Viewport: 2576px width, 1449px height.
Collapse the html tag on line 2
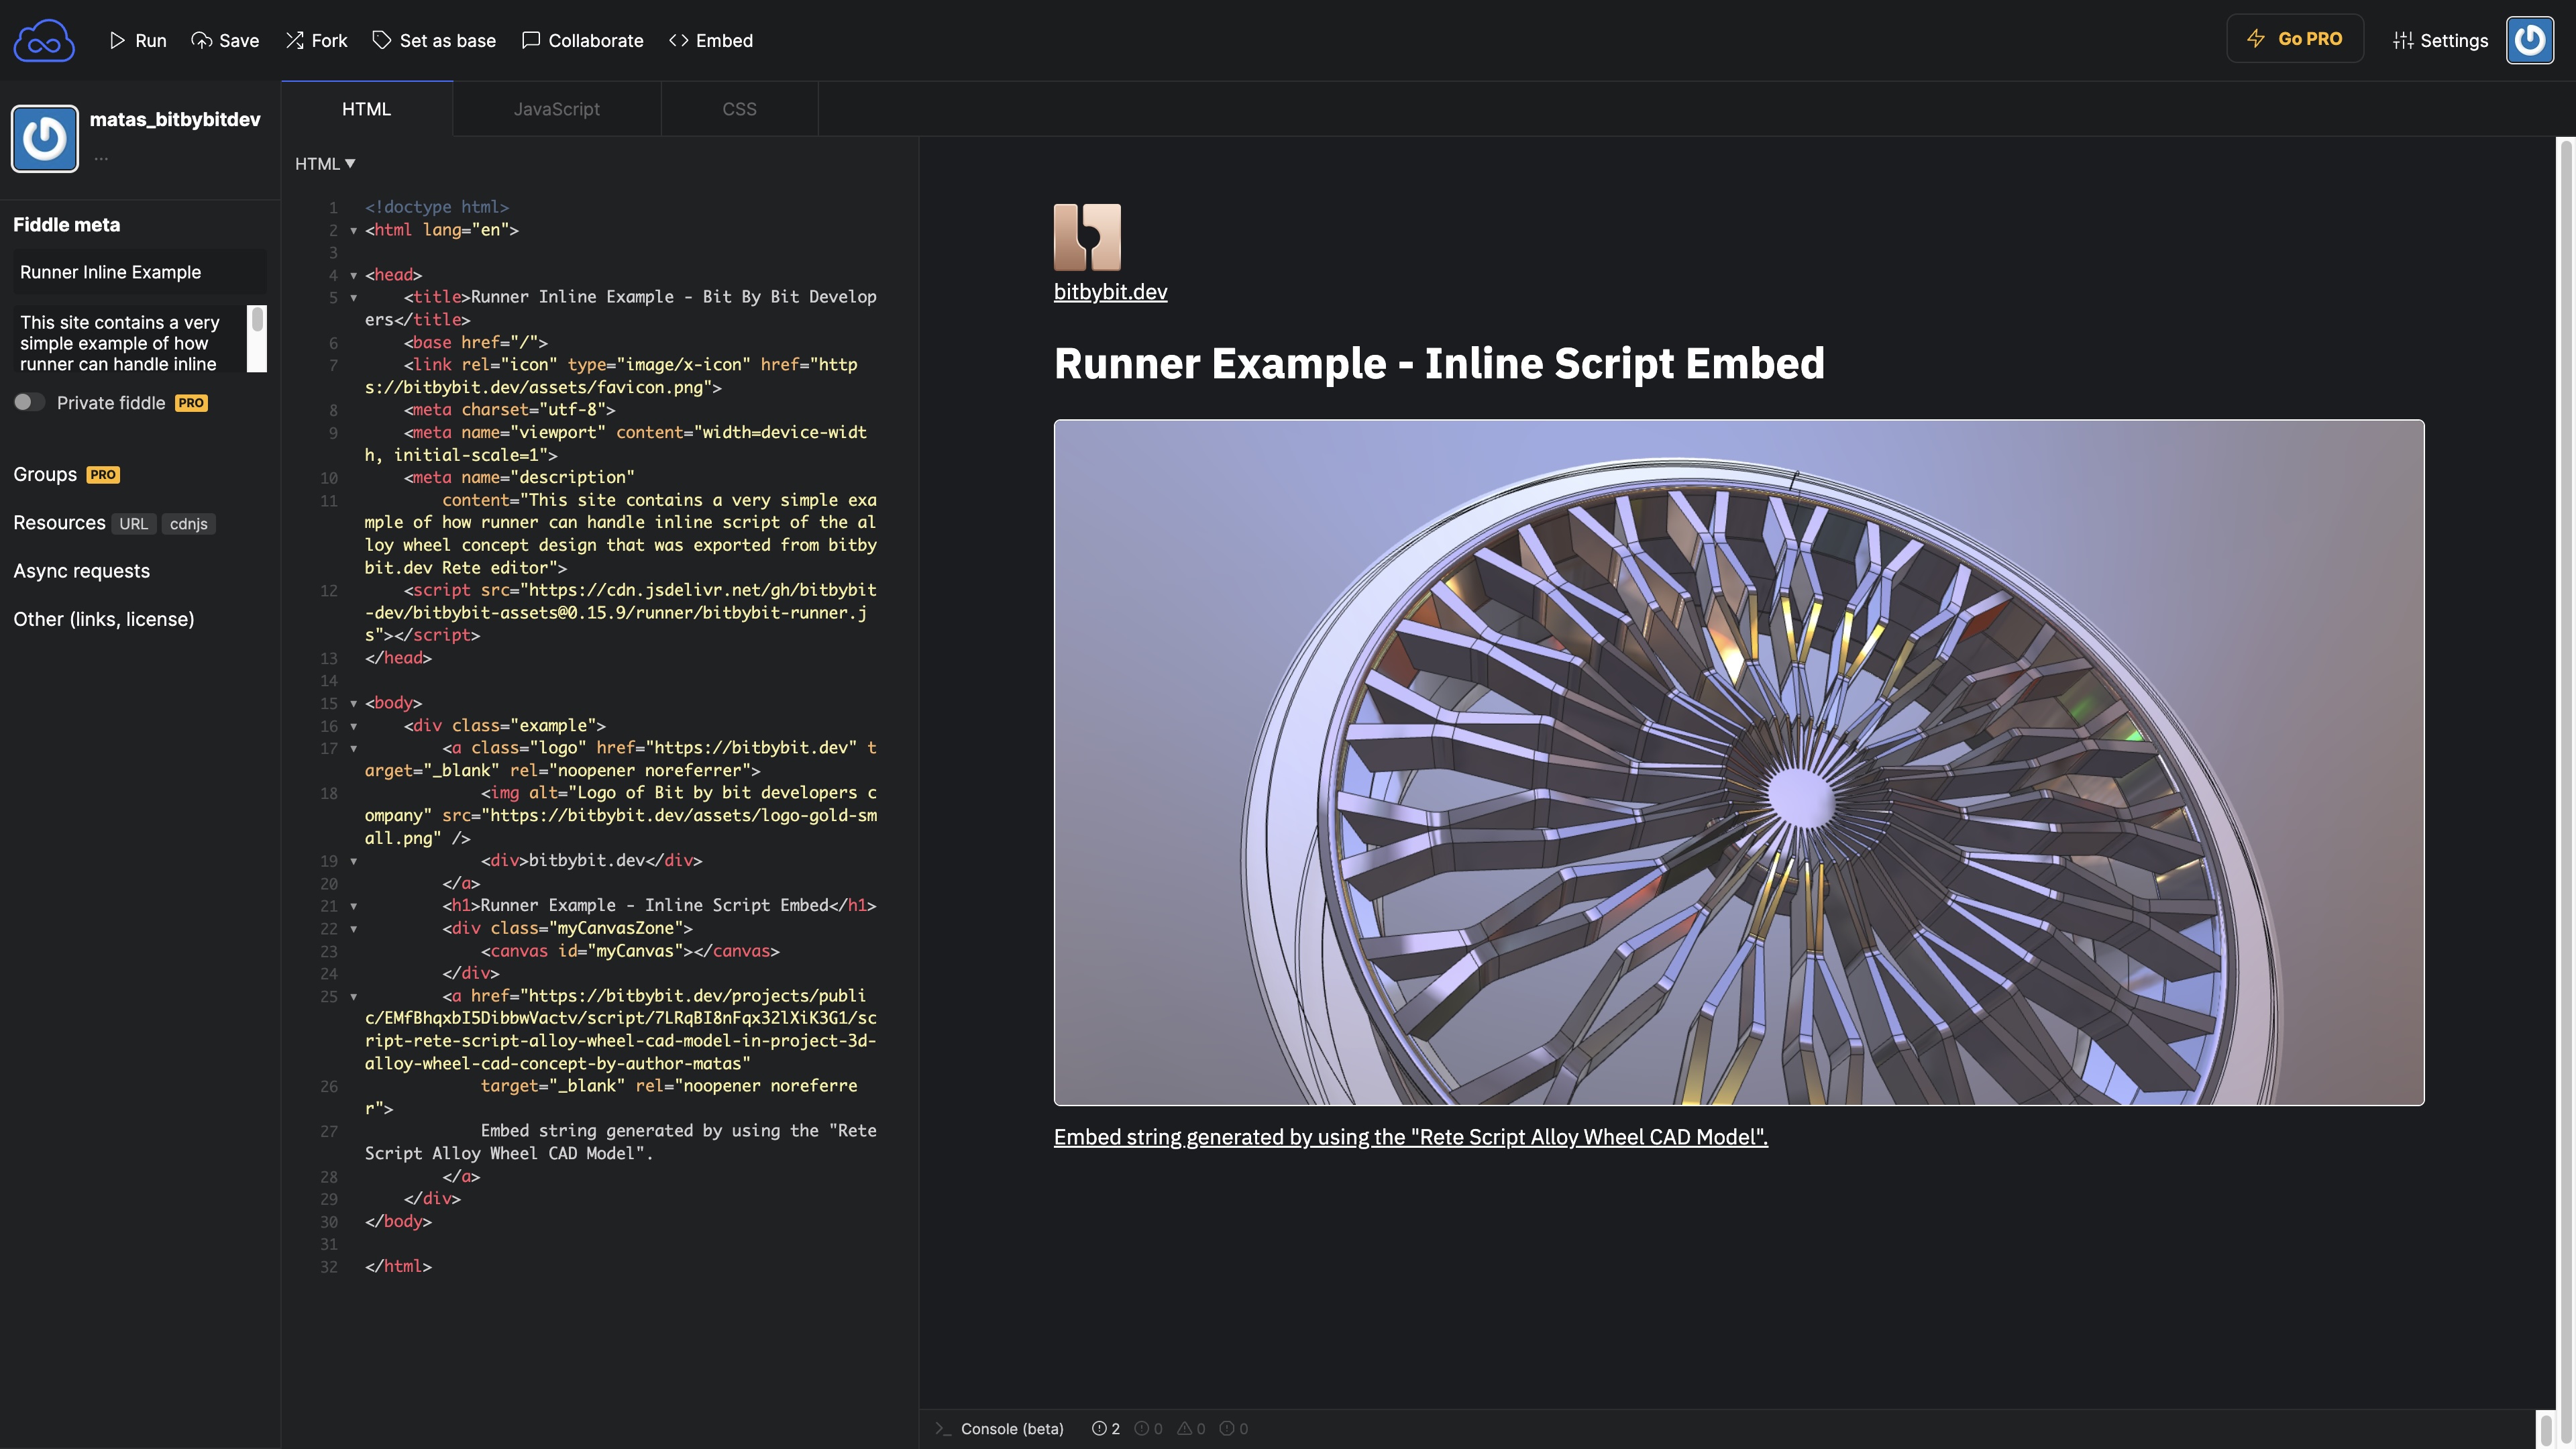(353, 231)
